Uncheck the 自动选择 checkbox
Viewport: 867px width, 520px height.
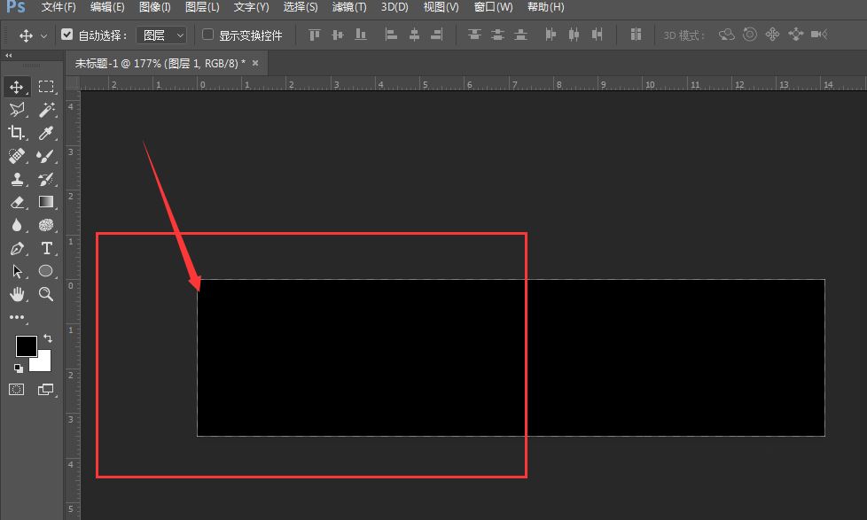[x=66, y=35]
